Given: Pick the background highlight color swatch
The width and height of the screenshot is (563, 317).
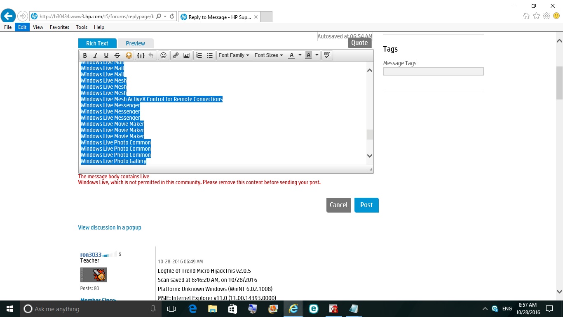Looking at the screenshot, I should (x=308, y=55).
